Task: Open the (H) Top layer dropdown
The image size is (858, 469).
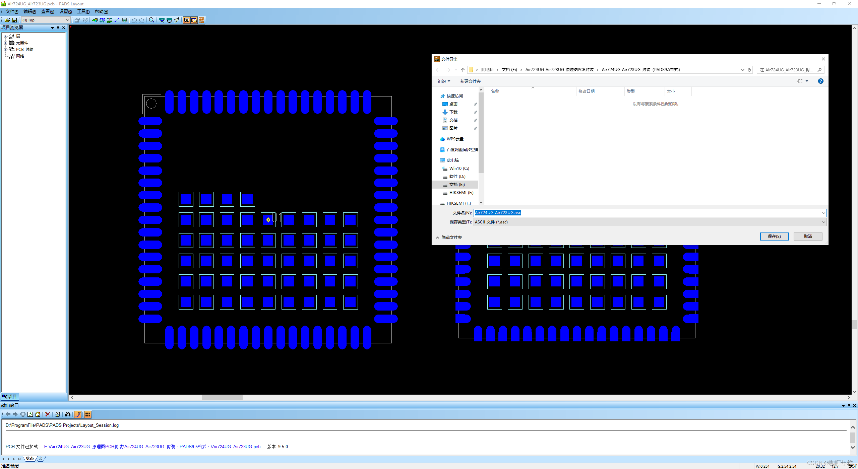Action: pyautogui.click(x=67, y=20)
